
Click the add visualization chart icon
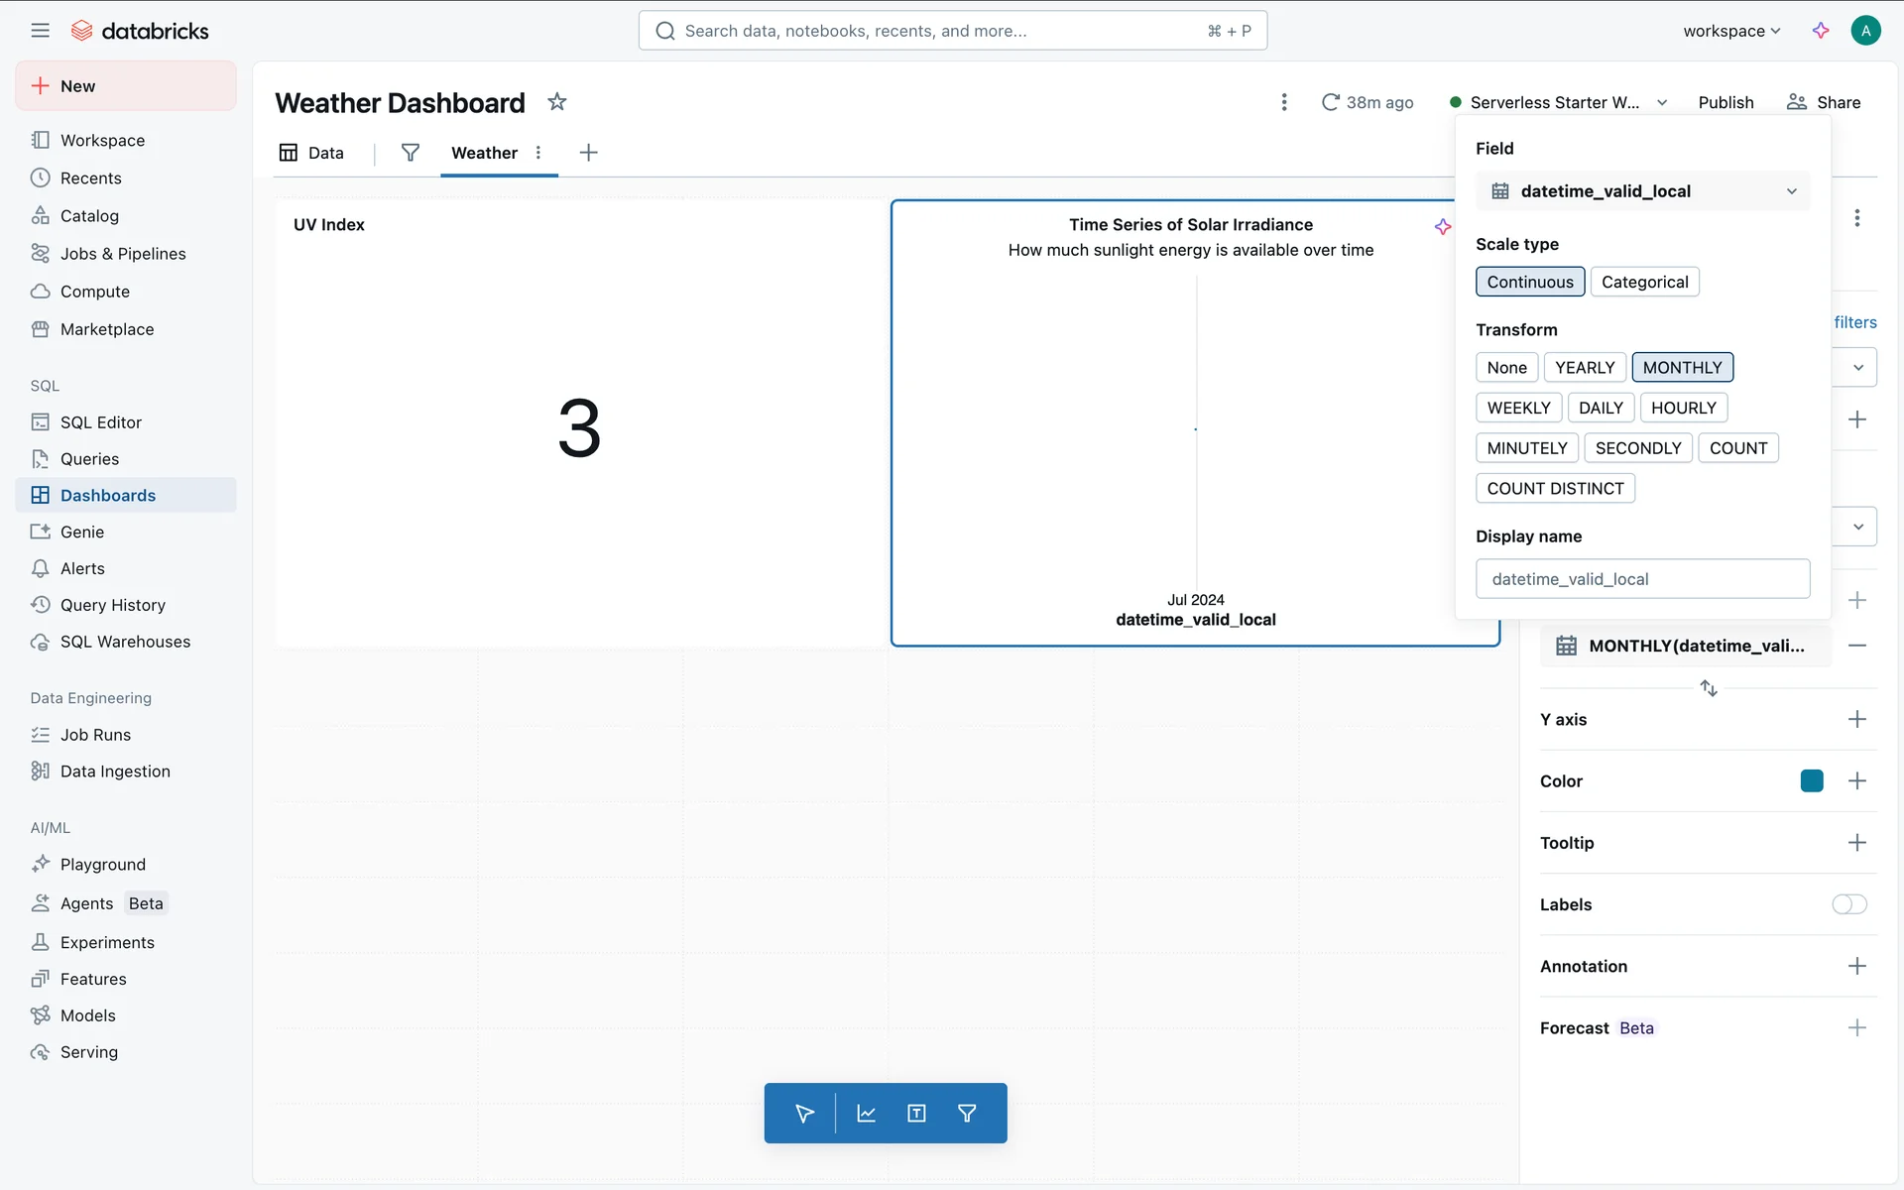[866, 1113]
